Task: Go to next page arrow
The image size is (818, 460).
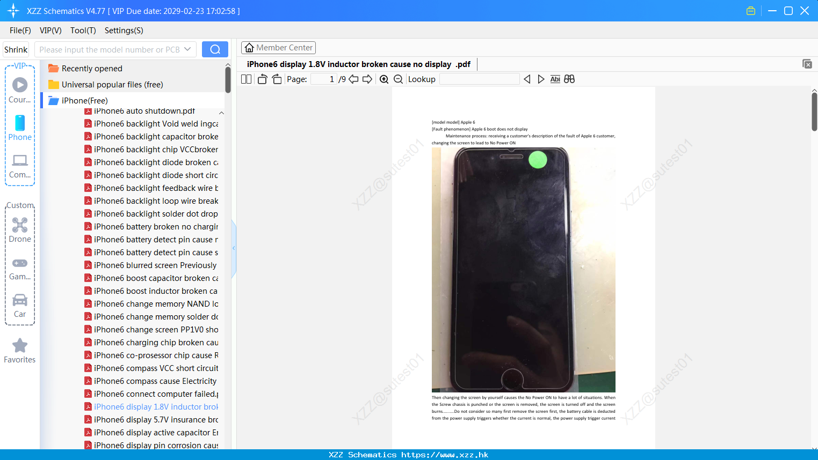Action: [x=367, y=79]
